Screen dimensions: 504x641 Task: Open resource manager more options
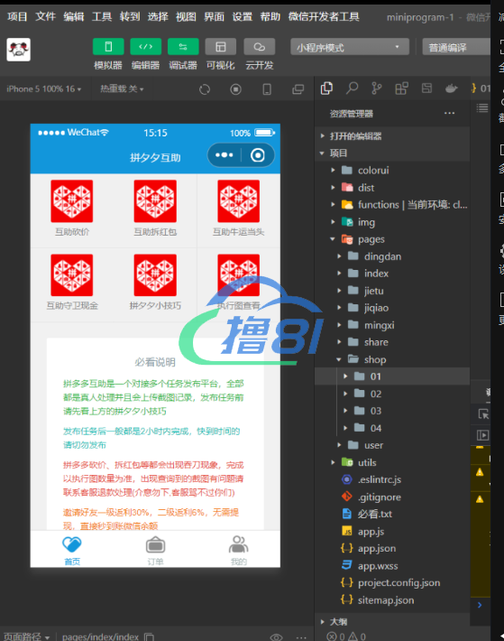(x=449, y=113)
